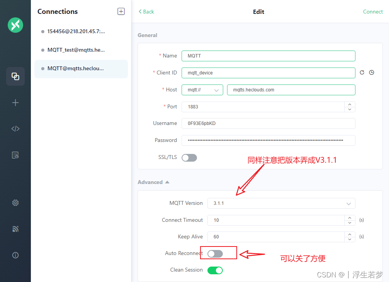This screenshot has width=389, height=282.
Task: Click Connect in the top right
Action: (373, 12)
